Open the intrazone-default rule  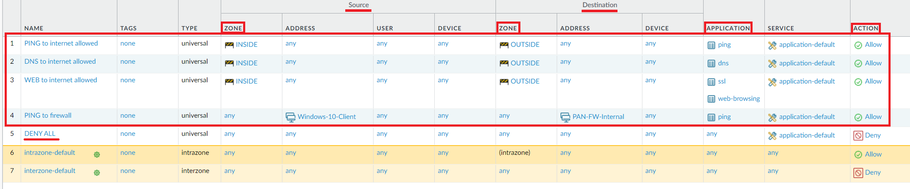pyautogui.click(x=49, y=153)
